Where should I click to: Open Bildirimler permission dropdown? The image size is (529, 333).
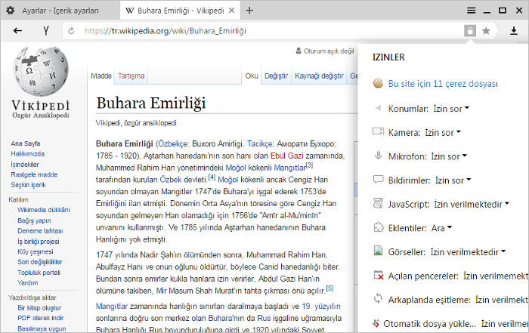pyautogui.click(x=453, y=180)
